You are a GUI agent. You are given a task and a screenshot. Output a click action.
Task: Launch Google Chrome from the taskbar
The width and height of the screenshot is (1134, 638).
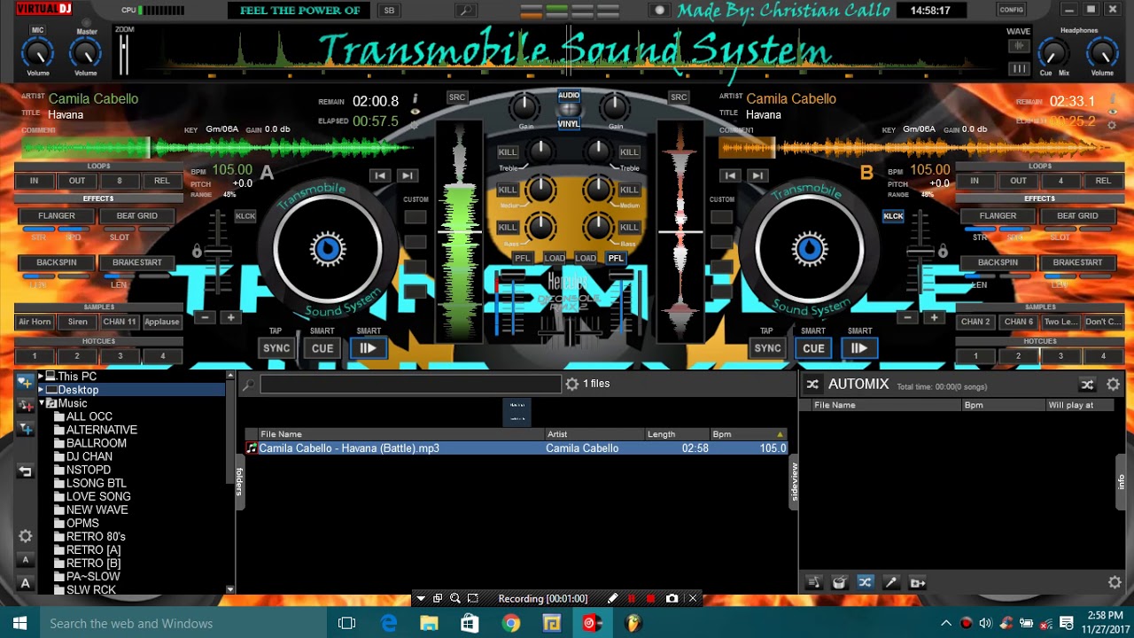[511, 623]
